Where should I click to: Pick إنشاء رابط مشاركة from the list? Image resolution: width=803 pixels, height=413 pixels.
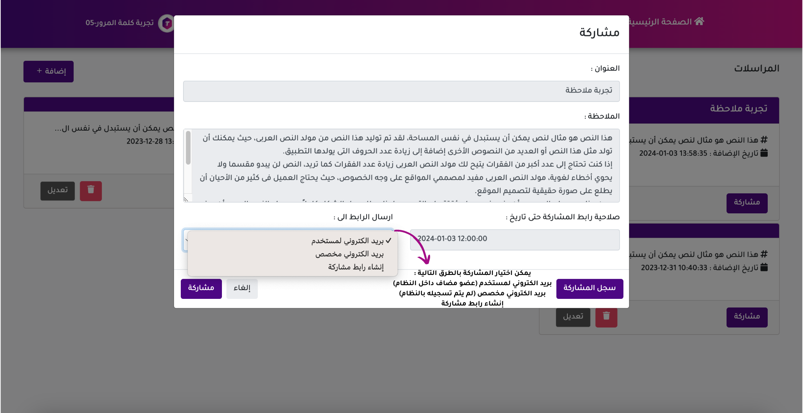356,267
